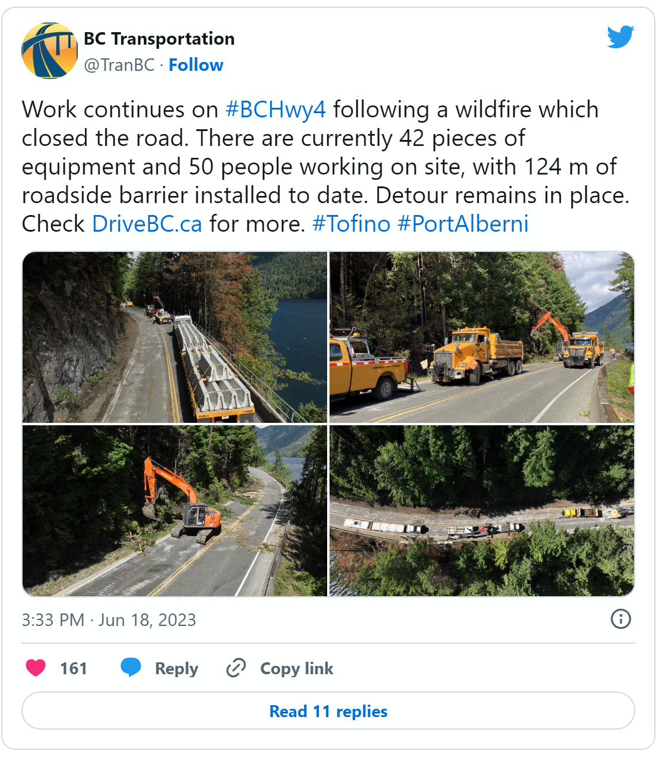Open photo of barrier truck by lake
This screenshot has height=757, width=662.
pyautogui.click(x=175, y=337)
